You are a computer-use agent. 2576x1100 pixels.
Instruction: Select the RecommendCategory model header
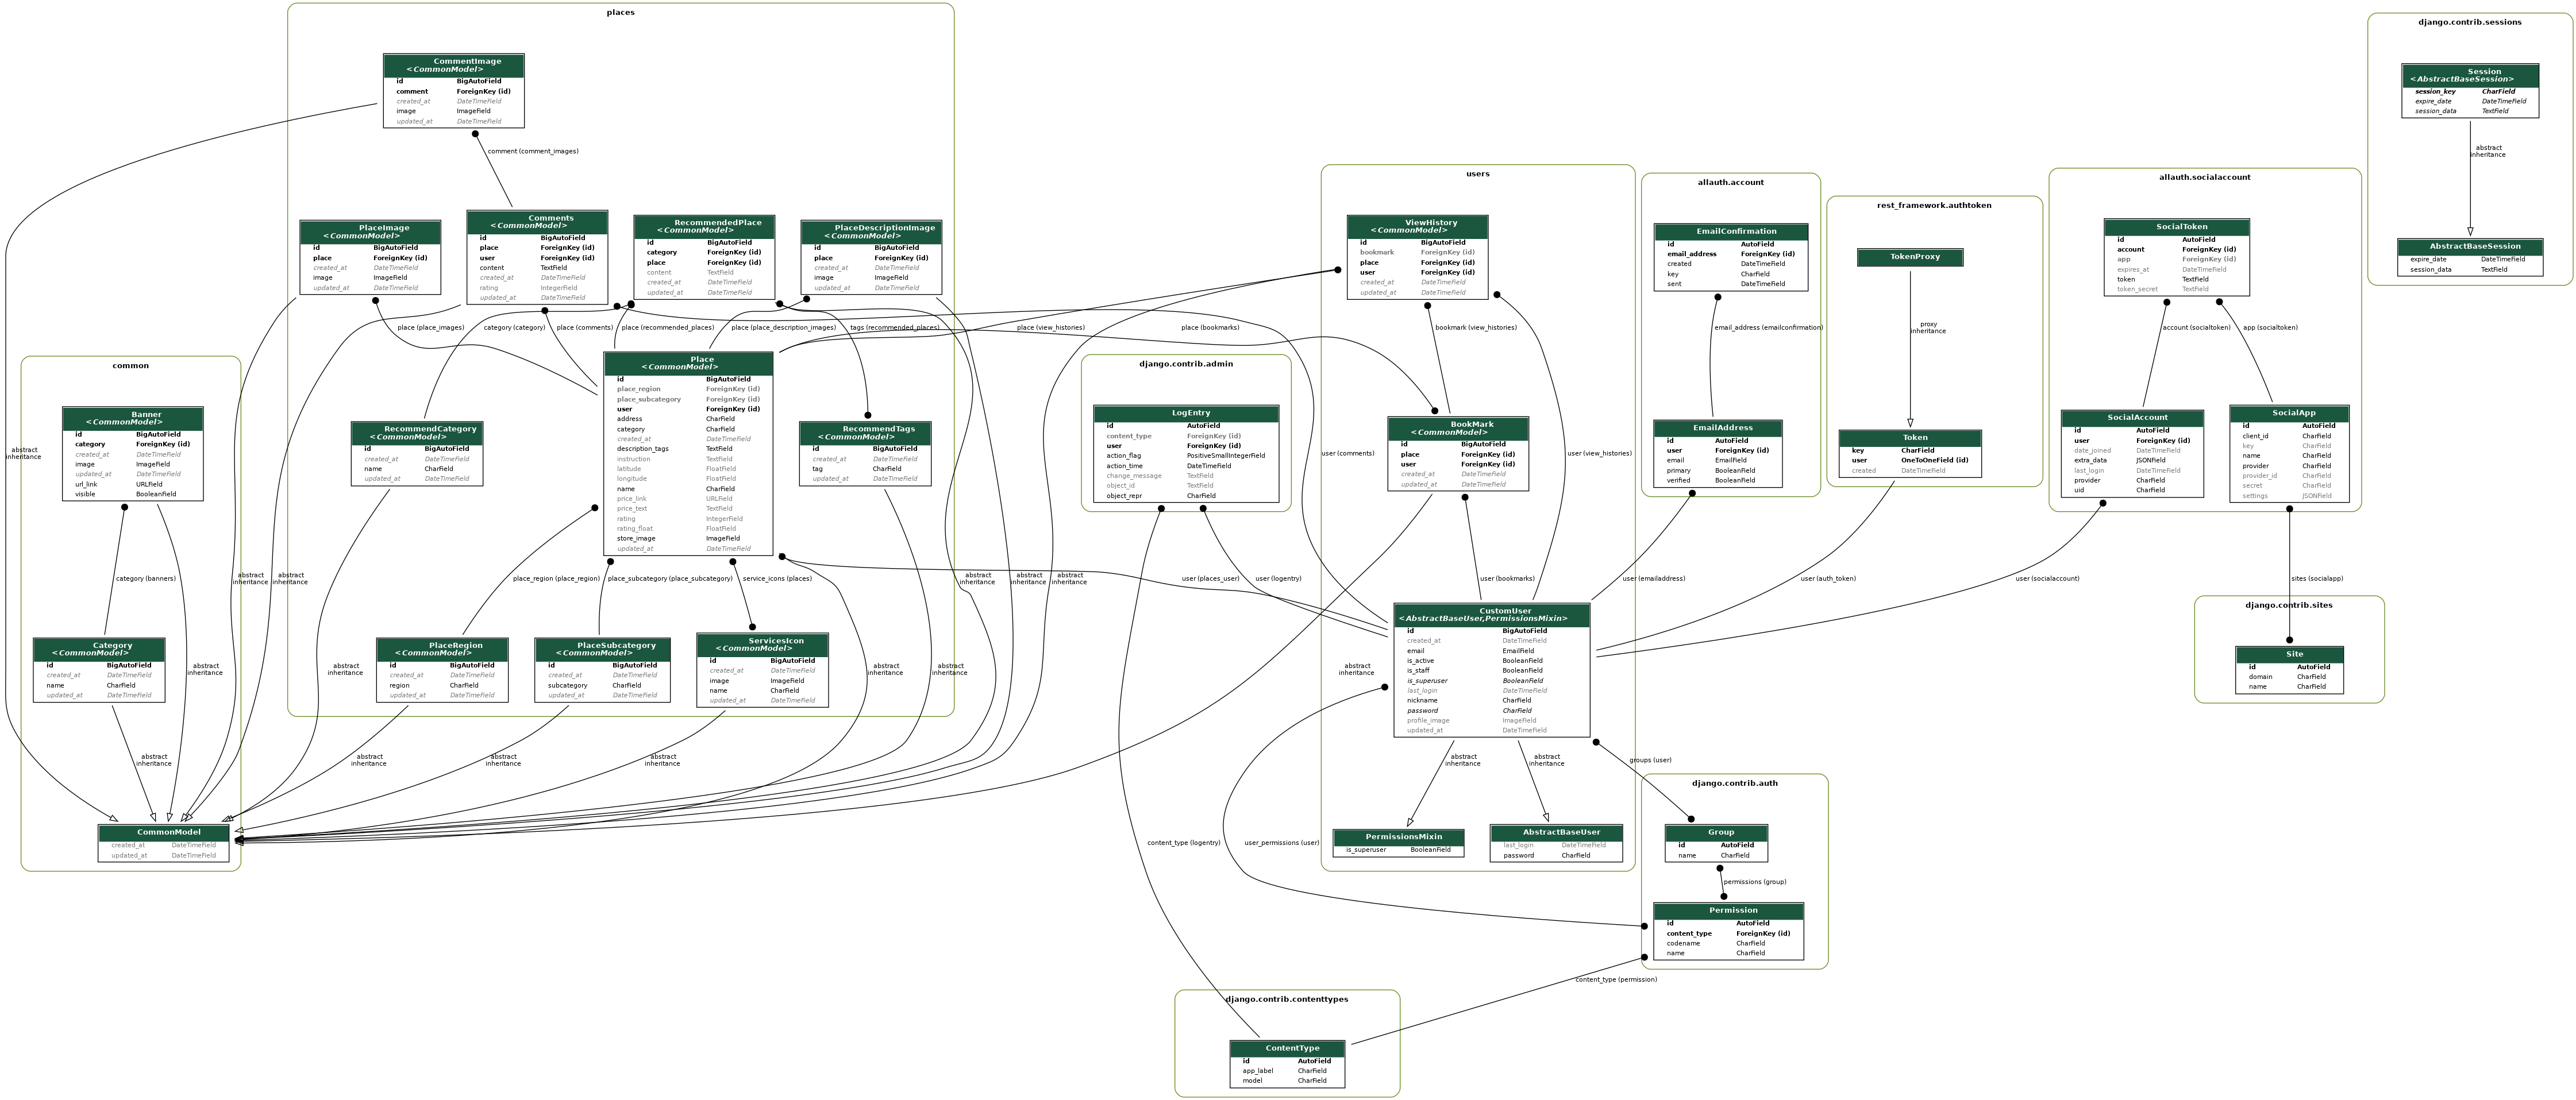pyautogui.click(x=417, y=432)
